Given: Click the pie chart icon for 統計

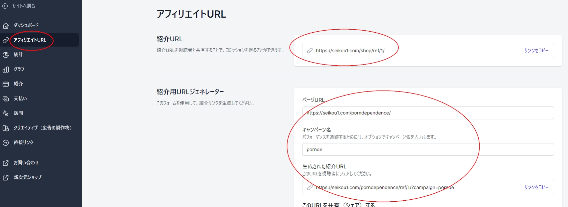Looking at the screenshot, I should pyautogui.click(x=6, y=55).
